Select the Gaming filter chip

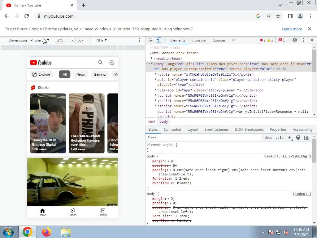[99, 74]
